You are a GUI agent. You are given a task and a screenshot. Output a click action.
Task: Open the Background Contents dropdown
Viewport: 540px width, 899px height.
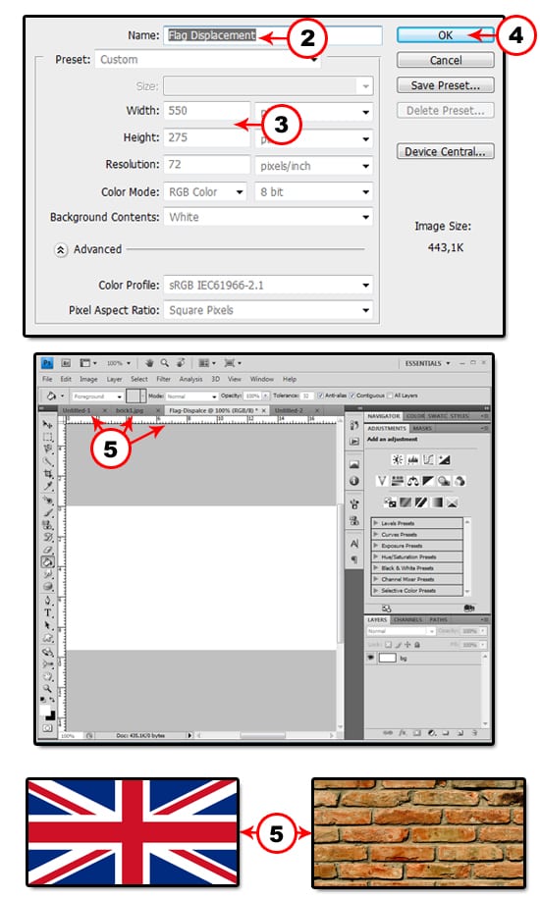(x=268, y=217)
